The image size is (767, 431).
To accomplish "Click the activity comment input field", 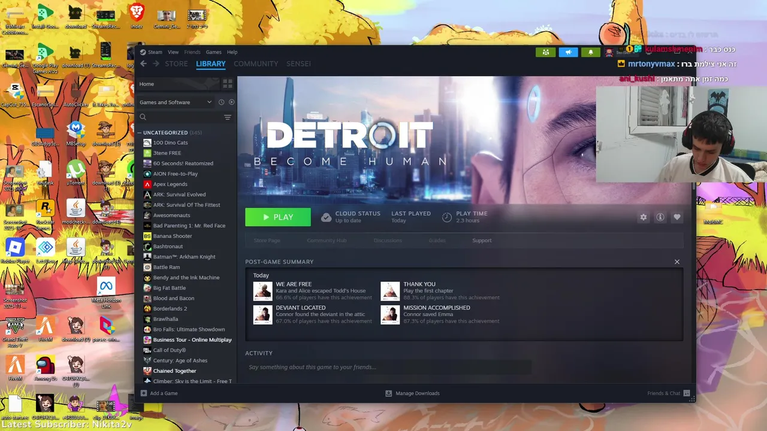I will coord(388,367).
